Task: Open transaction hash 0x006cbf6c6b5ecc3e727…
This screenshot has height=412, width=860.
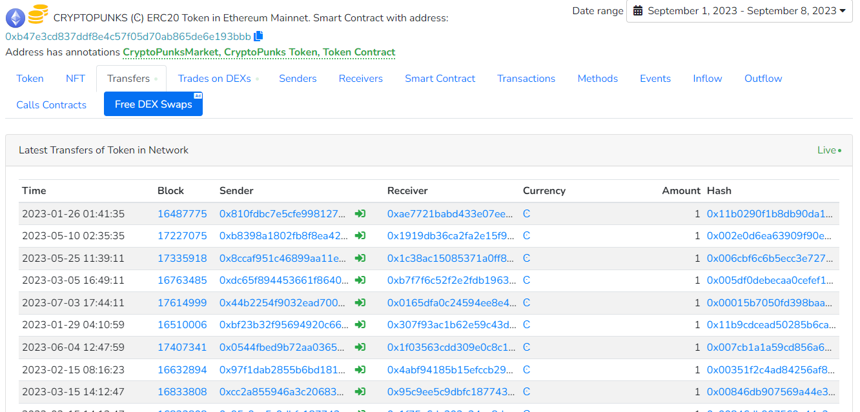Action: 770,259
